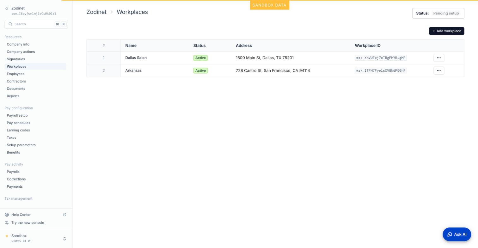Open Help Center link
Image resolution: width=478 pixels, height=248 pixels.
point(21,215)
